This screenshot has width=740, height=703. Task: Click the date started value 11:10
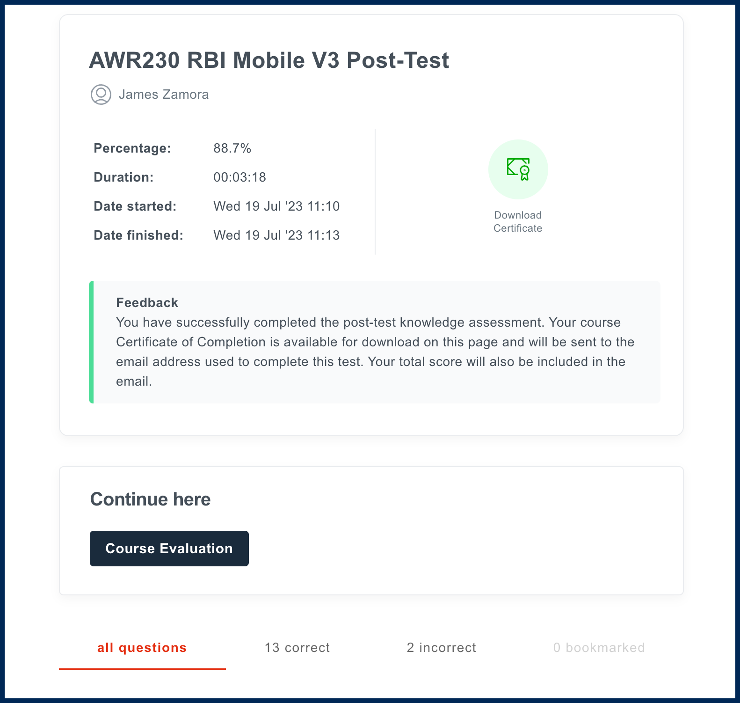[x=276, y=206]
